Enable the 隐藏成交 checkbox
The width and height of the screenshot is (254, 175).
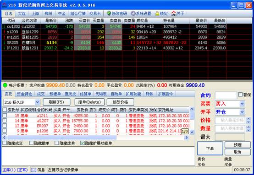point(5,143)
